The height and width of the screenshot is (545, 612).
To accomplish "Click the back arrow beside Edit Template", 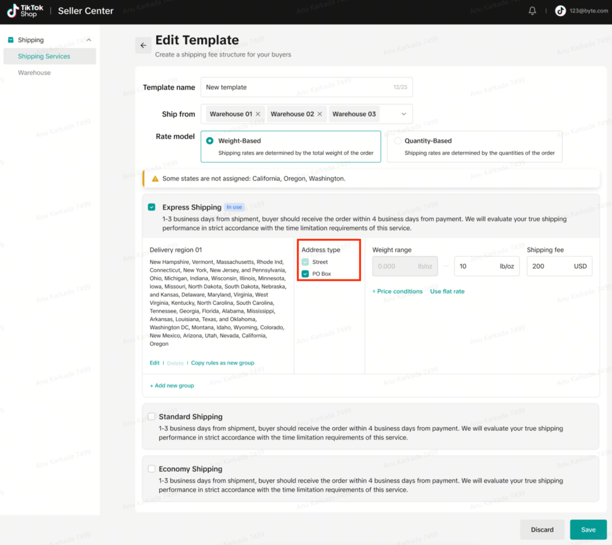I will tap(143, 45).
